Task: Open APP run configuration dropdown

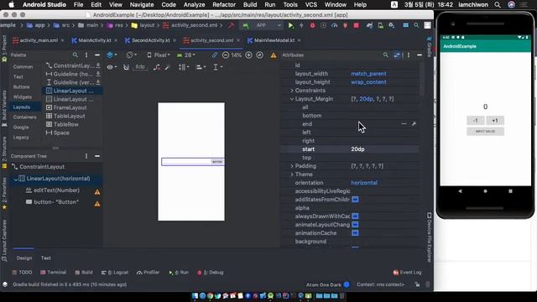Action: [x=261, y=25]
